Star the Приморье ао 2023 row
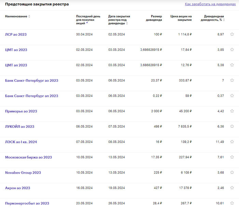239x208 pixels. tap(232, 111)
